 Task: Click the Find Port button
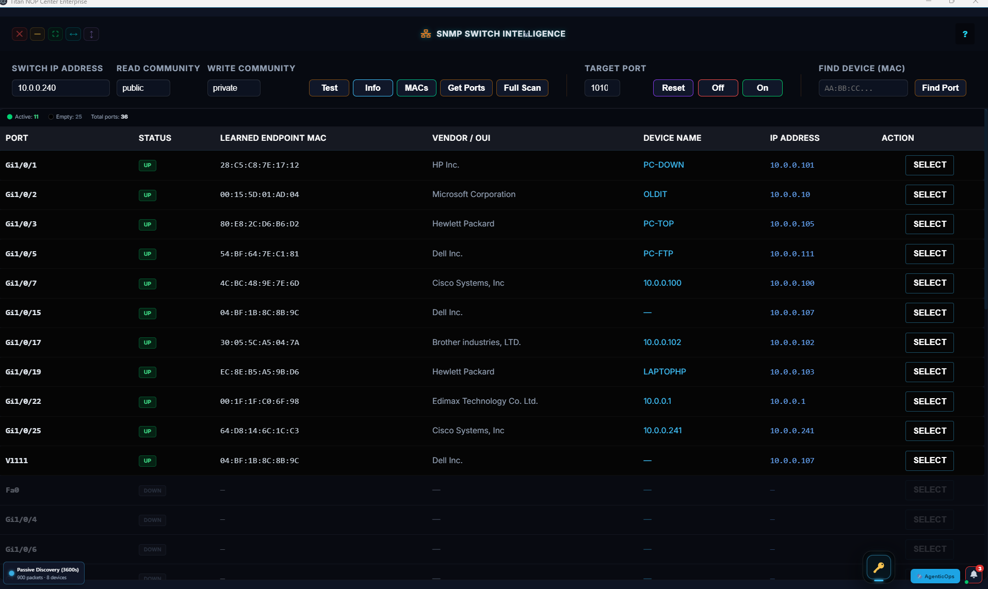[x=940, y=88]
